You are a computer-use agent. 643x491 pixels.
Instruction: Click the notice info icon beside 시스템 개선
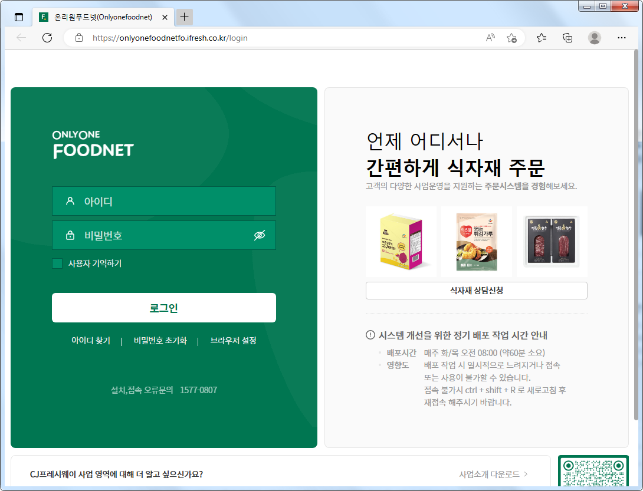pyautogui.click(x=370, y=335)
